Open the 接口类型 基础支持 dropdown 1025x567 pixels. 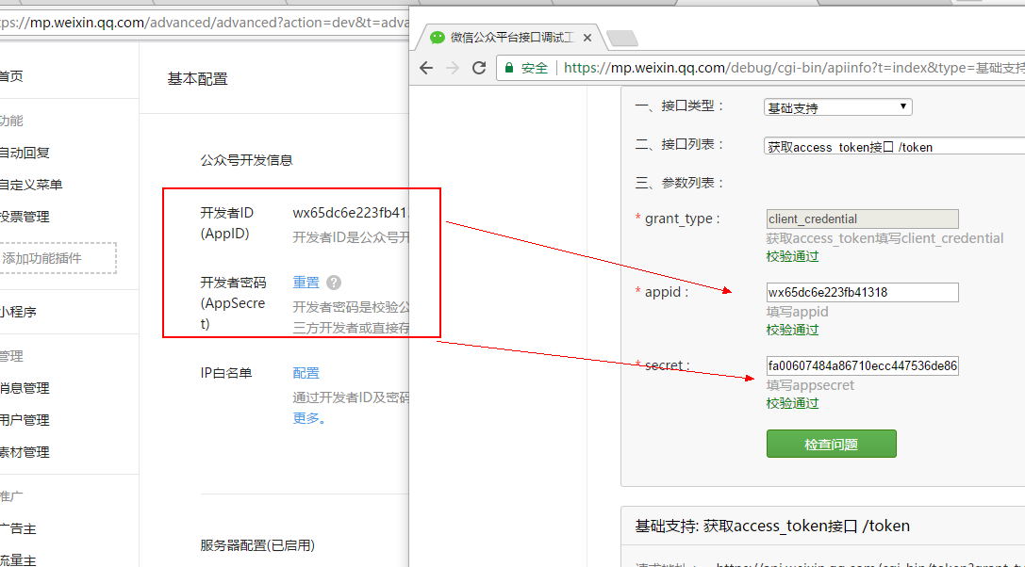pos(837,107)
